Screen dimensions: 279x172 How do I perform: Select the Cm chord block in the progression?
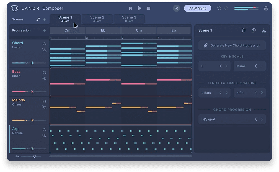click(x=67, y=30)
